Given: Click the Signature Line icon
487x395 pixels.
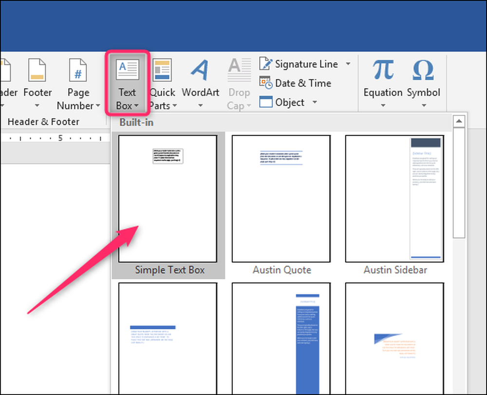Looking at the screenshot, I should pos(266,63).
